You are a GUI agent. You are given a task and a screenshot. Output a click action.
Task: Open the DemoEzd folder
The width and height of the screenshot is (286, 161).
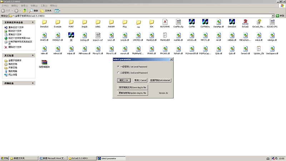[44, 22]
